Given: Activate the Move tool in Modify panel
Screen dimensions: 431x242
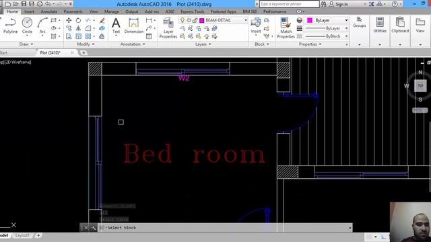Looking at the screenshot, I should [x=69, y=20].
